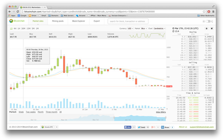Click the LinkedIn Share button
The width and height of the screenshot is (223, 140).
(165, 127)
